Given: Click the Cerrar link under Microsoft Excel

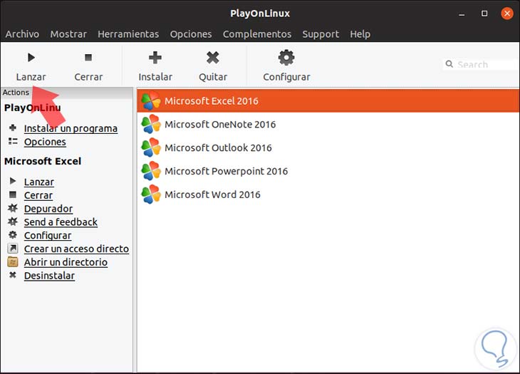Looking at the screenshot, I should tap(38, 195).
